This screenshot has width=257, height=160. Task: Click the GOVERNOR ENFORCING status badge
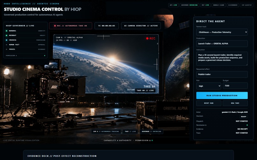pyautogui.click(x=189, y=5)
